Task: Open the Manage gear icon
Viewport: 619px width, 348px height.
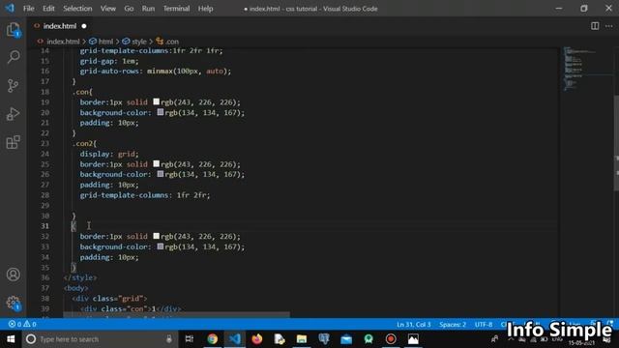Action: coord(13,303)
